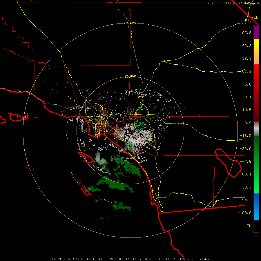Image resolution: width=261 pixels, height=261 pixels.
Task: Select the -47.6 scale label
Action: 246,162
